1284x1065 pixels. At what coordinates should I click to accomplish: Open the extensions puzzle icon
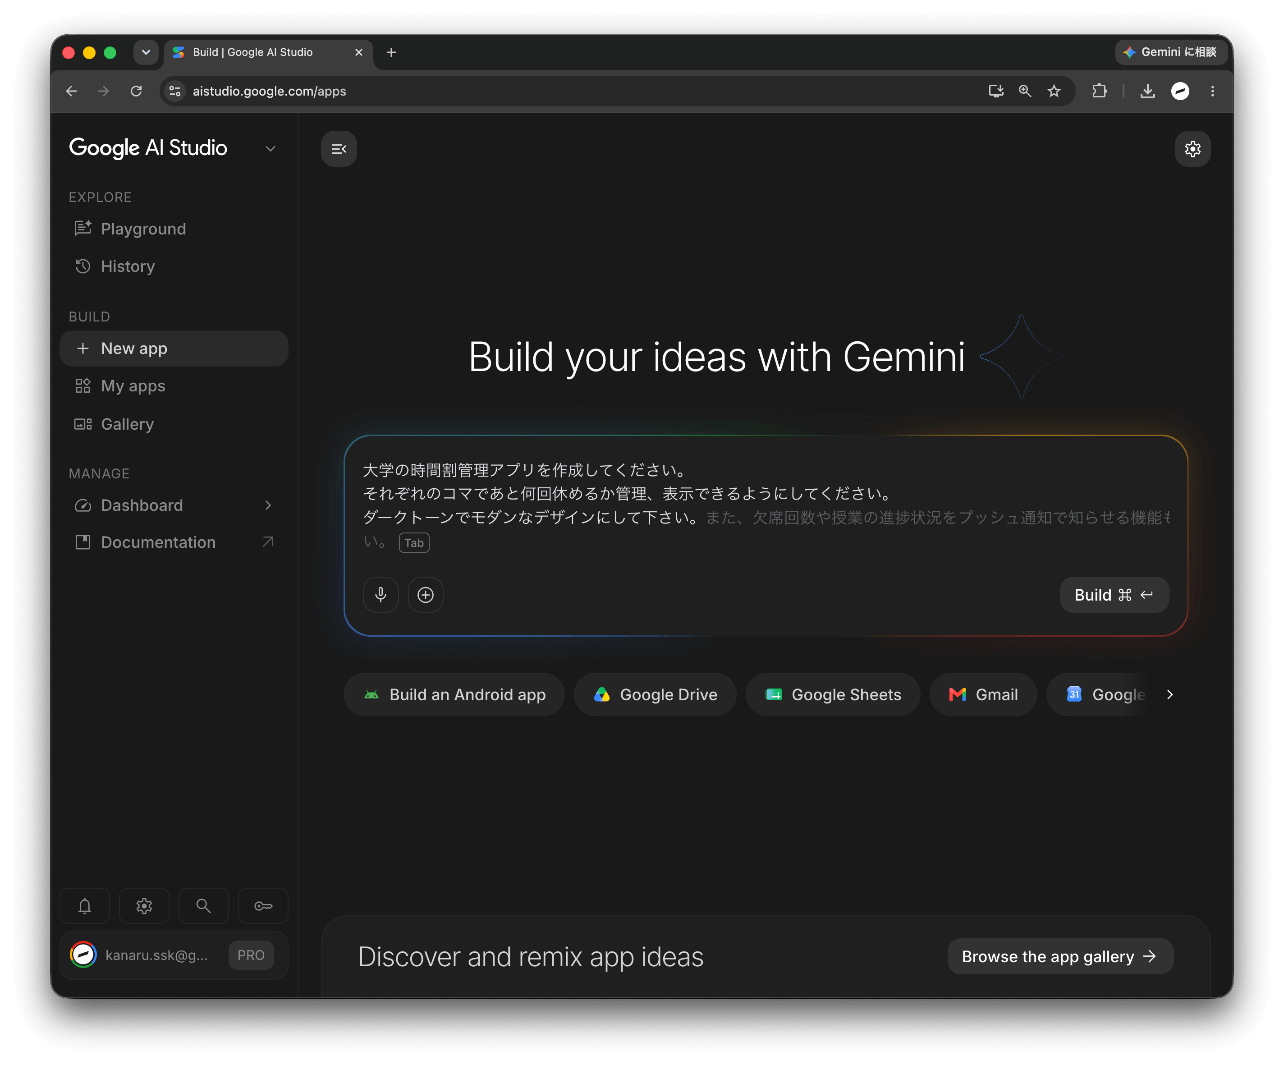tap(1099, 91)
